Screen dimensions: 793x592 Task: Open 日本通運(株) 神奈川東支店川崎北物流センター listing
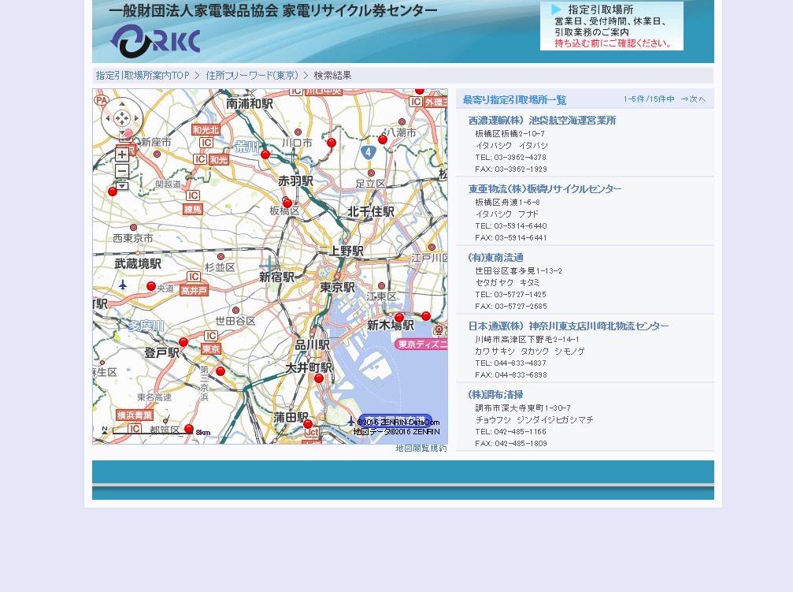(x=569, y=326)
